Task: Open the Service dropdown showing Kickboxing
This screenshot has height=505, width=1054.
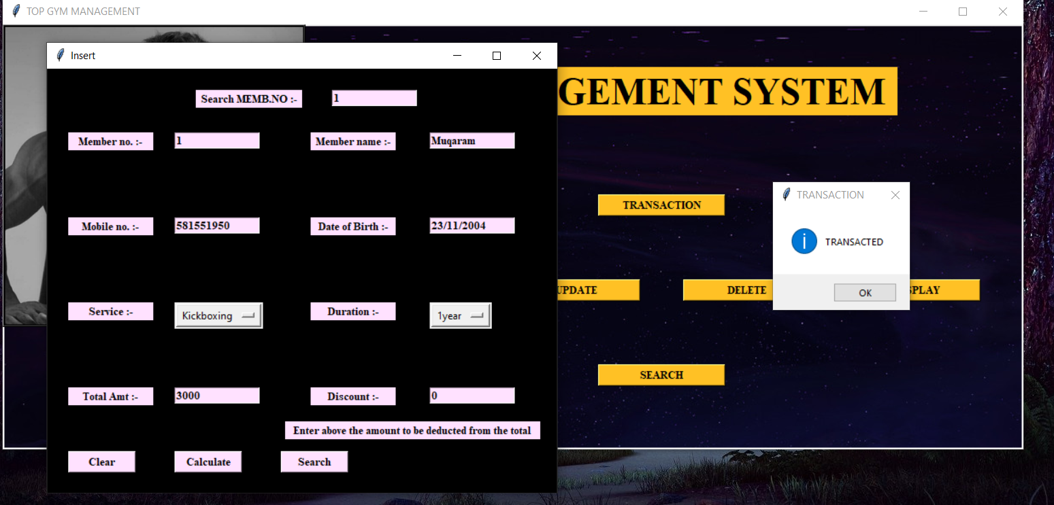Action: click(218, 315)
